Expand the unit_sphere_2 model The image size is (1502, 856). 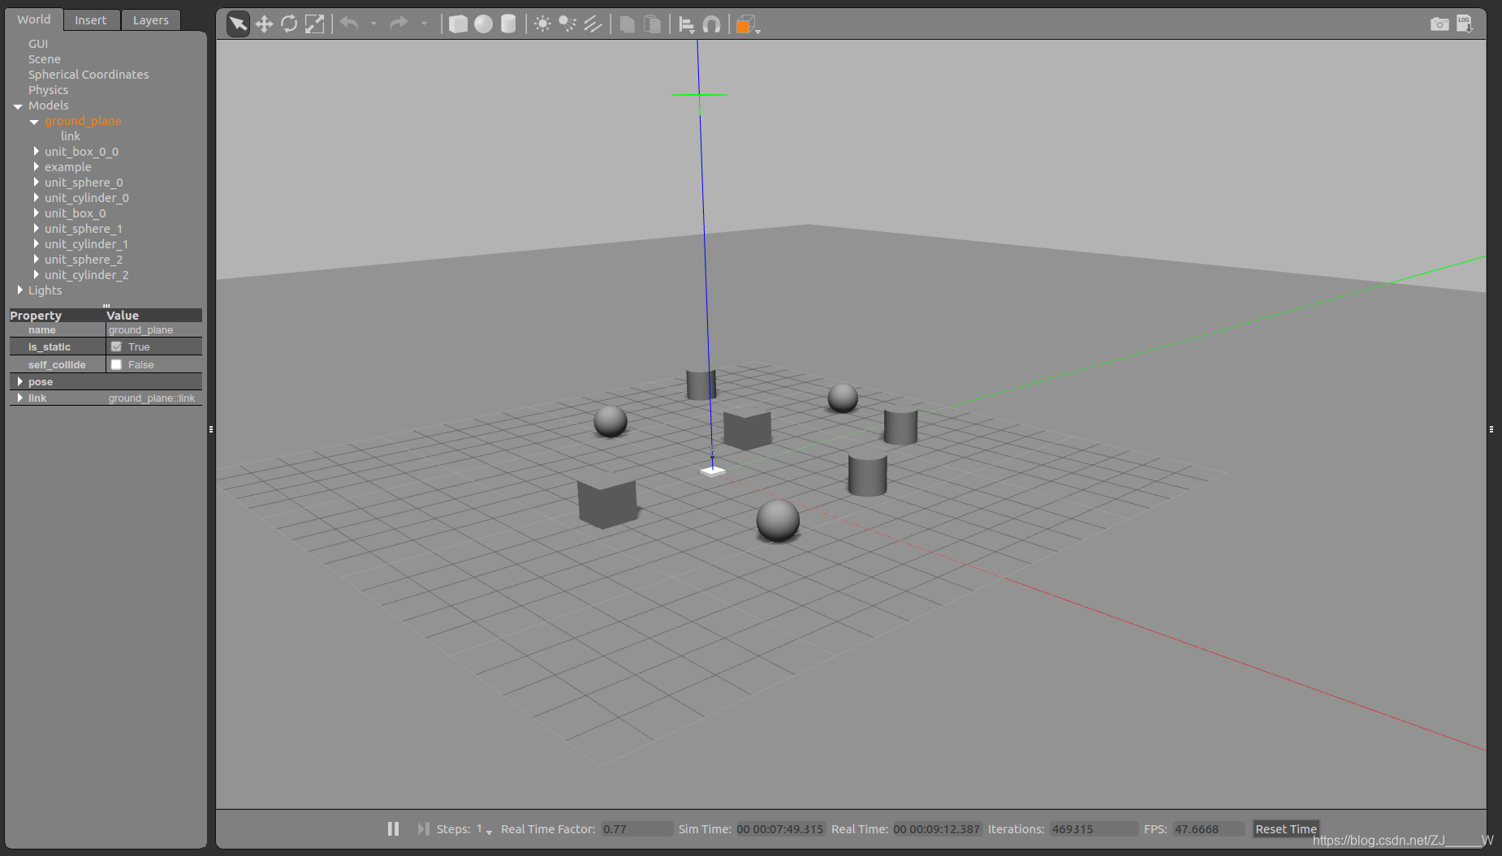tap(36, 260)
